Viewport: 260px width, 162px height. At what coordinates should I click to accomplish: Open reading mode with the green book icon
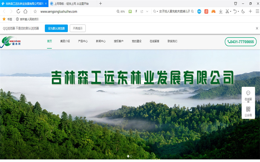click(130, 12)
